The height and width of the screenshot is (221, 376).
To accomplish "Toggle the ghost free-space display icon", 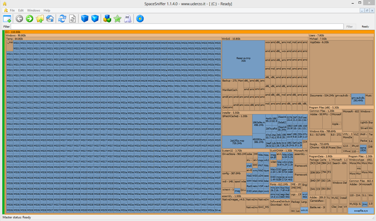I will (128, 19).
